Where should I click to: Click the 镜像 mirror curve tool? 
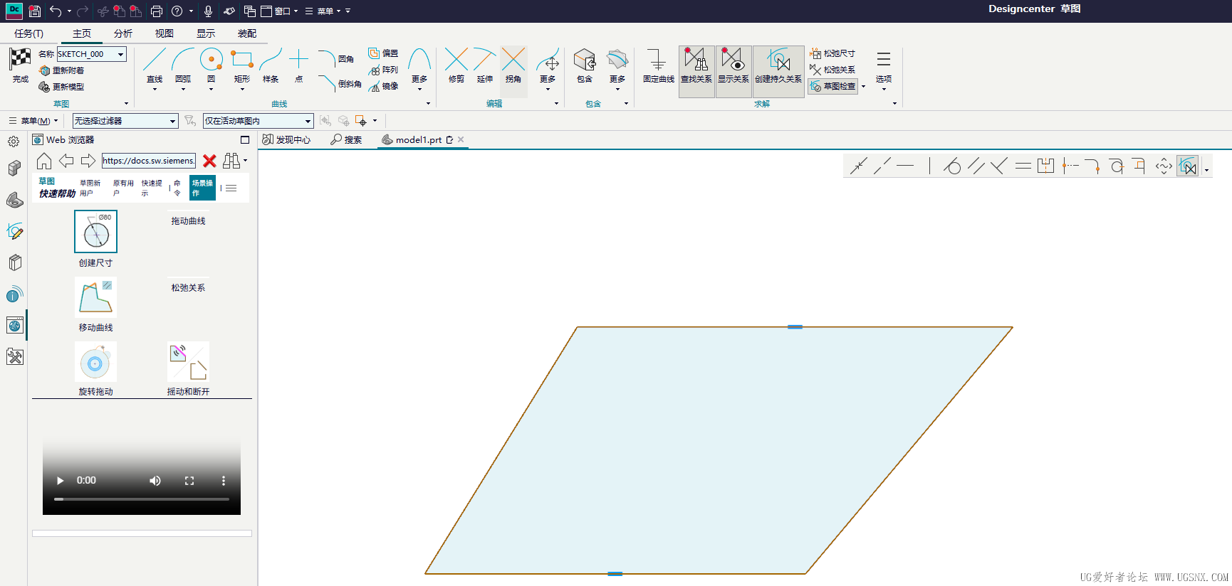(x=383, y=86)
